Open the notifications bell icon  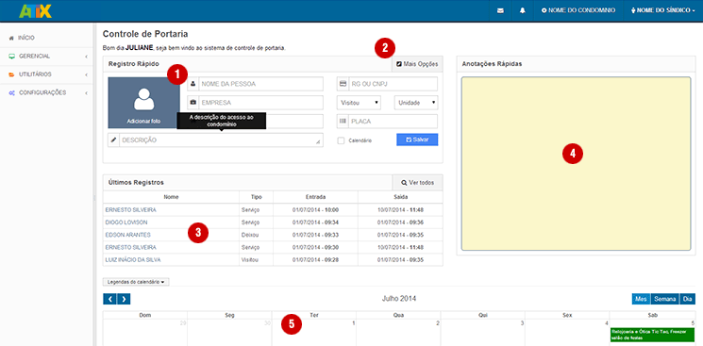(523, 10)
